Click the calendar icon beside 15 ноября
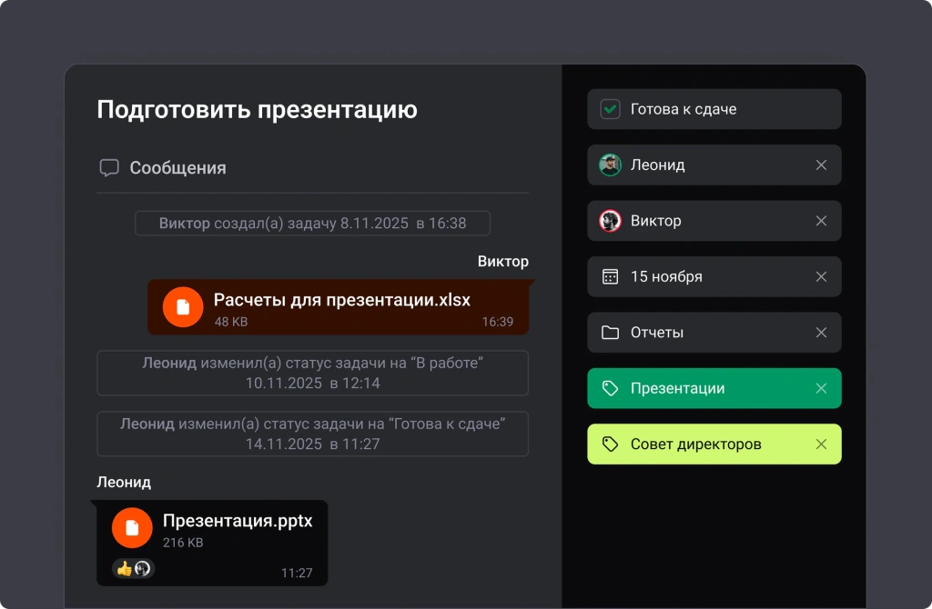This screenshot has width=932, height=609. pyautogui.click(x=610, y=276)
